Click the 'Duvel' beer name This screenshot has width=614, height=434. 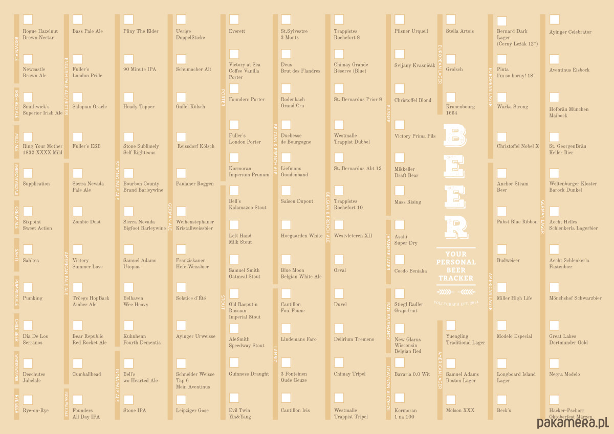tap(341, 305)
